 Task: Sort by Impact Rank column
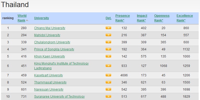[142, 18]
